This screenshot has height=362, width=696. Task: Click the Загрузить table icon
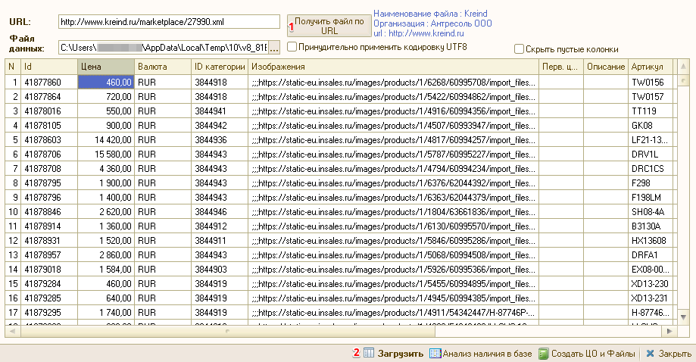[x=369, y=353]
